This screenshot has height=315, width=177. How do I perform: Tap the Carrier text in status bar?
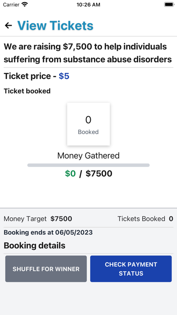click(11, 5)
